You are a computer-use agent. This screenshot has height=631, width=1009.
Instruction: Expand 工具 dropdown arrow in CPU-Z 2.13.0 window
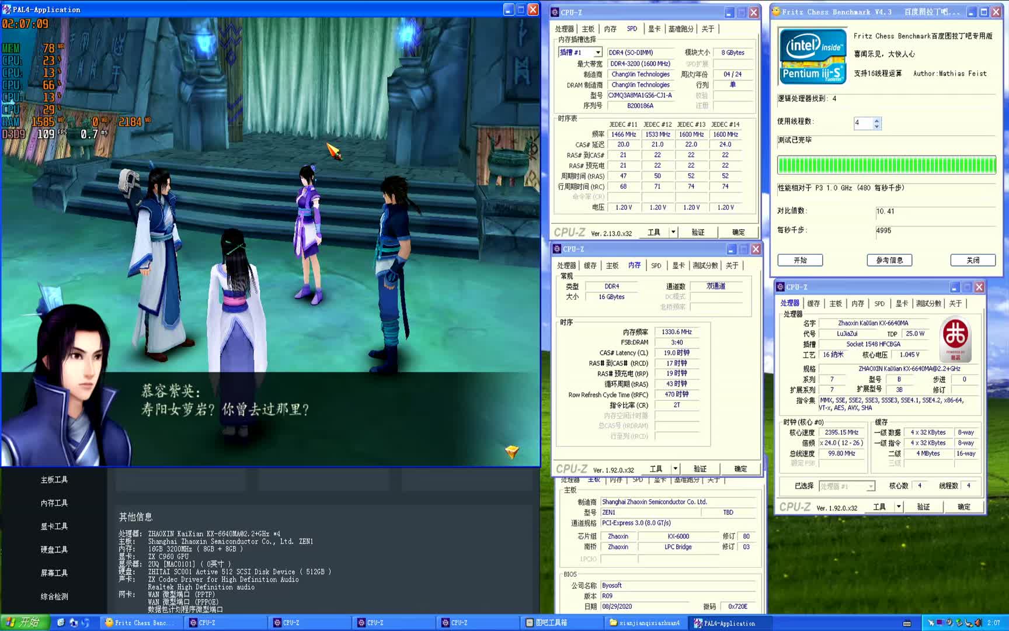[673, 232]
